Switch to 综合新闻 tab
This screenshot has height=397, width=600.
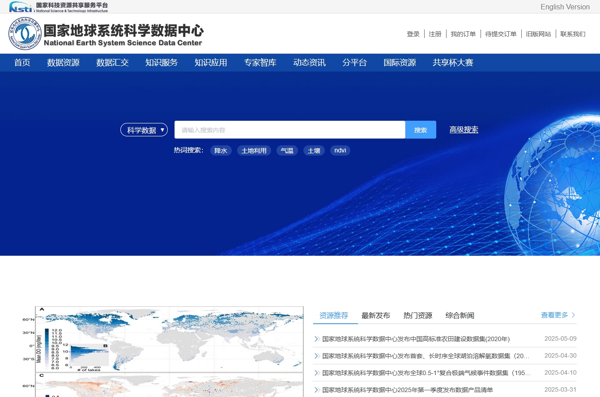point(460,316)
